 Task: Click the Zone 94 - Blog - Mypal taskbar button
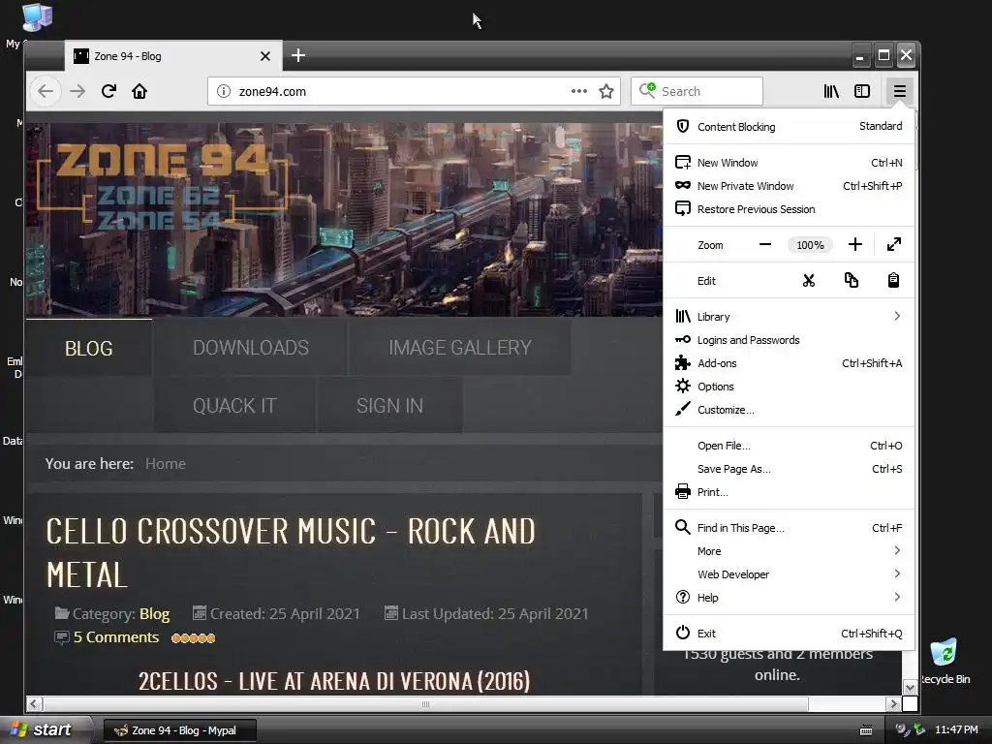179,730
